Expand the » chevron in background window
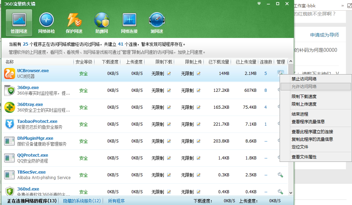Screen dimensions: 352x205 click(342, 6)
